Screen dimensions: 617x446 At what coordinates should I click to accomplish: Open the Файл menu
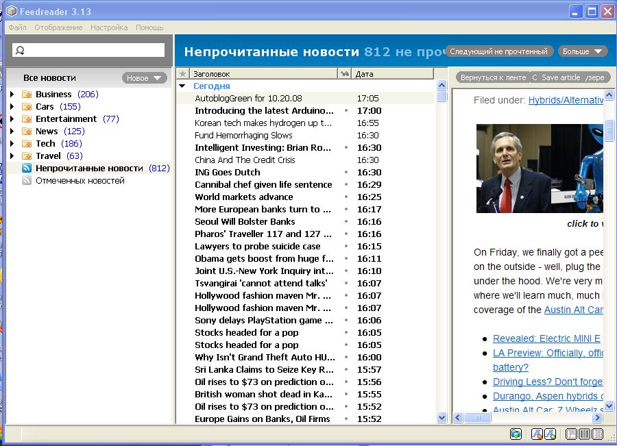pos(17,27)
